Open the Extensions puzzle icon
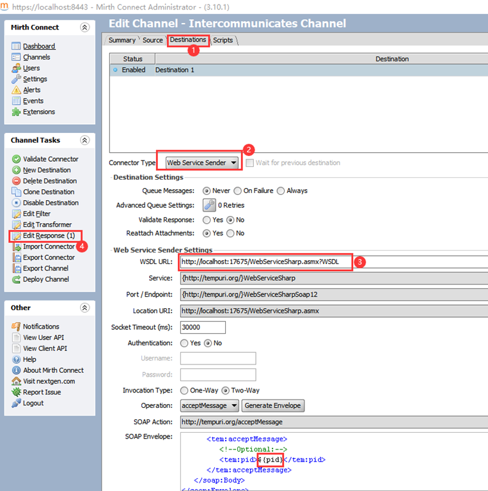 click(16, 112)
